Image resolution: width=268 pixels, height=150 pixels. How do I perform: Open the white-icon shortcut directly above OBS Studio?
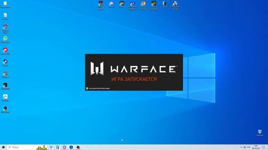click(x=5, y=98)
